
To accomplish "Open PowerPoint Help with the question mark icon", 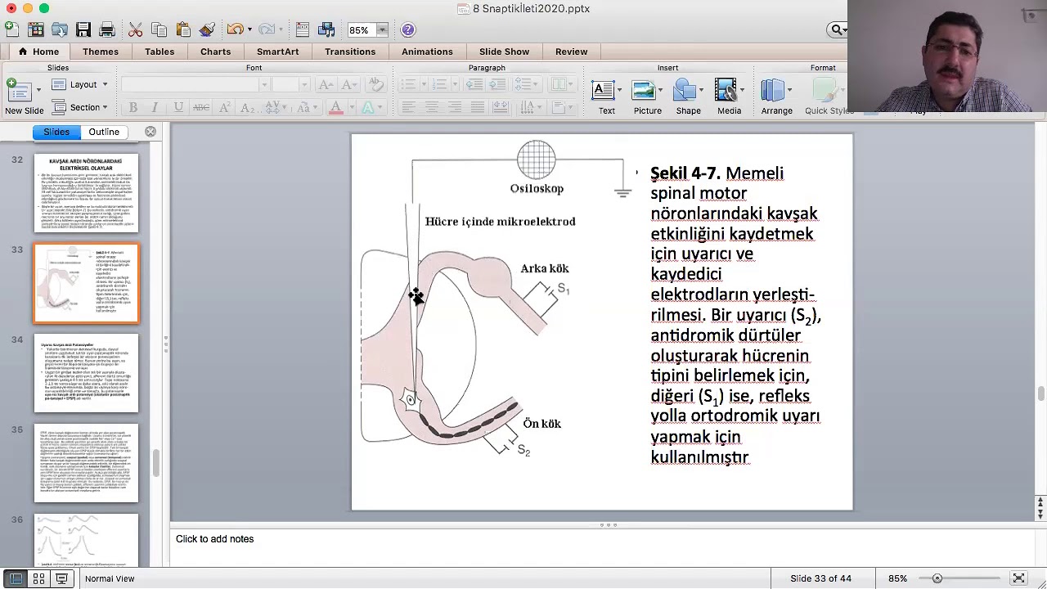I will 408,29.
